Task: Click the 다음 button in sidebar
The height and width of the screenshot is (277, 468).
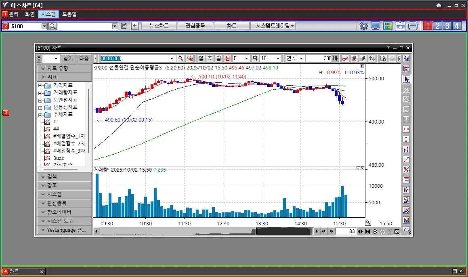Action: tap(84, 59)
